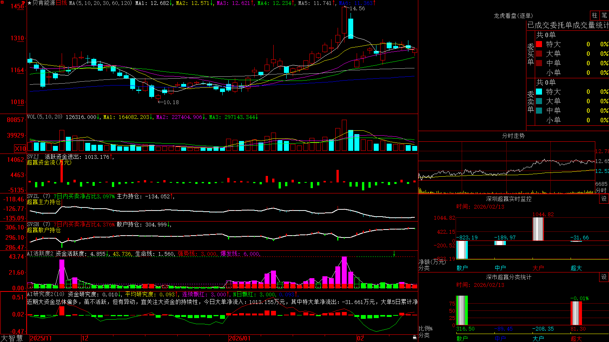Open 设 settings for 深市超赢分类统计
The width and height of the screenshot is (609, 342).
(604, 277)
